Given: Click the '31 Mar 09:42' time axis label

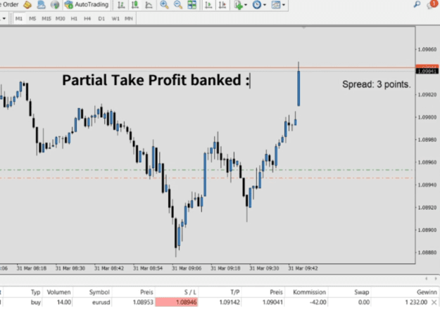Looking at the screenshot, I should click(303, 268).
